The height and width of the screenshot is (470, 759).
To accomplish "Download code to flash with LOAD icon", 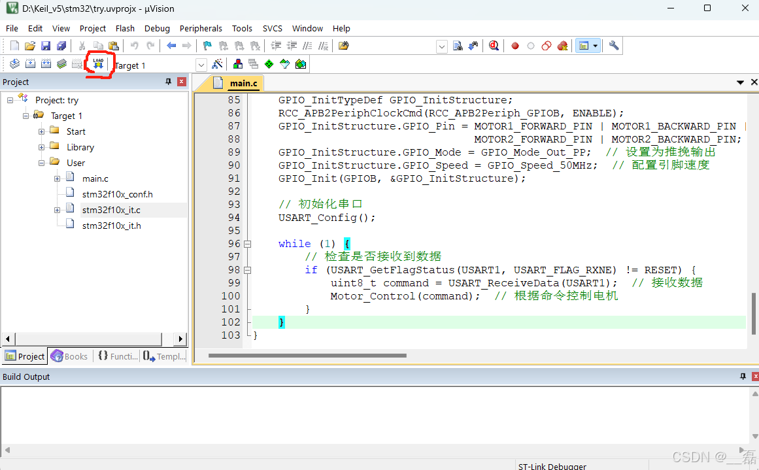I will pos(98,64).
